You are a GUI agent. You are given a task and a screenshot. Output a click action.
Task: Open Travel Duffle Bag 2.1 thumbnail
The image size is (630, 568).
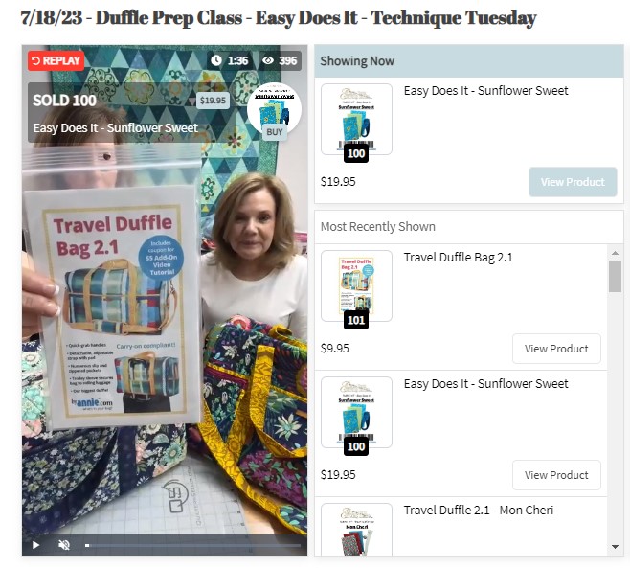pos(356,285)
